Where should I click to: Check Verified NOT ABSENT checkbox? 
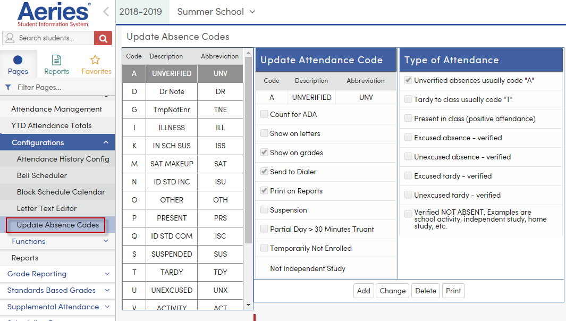pos(408,214)
